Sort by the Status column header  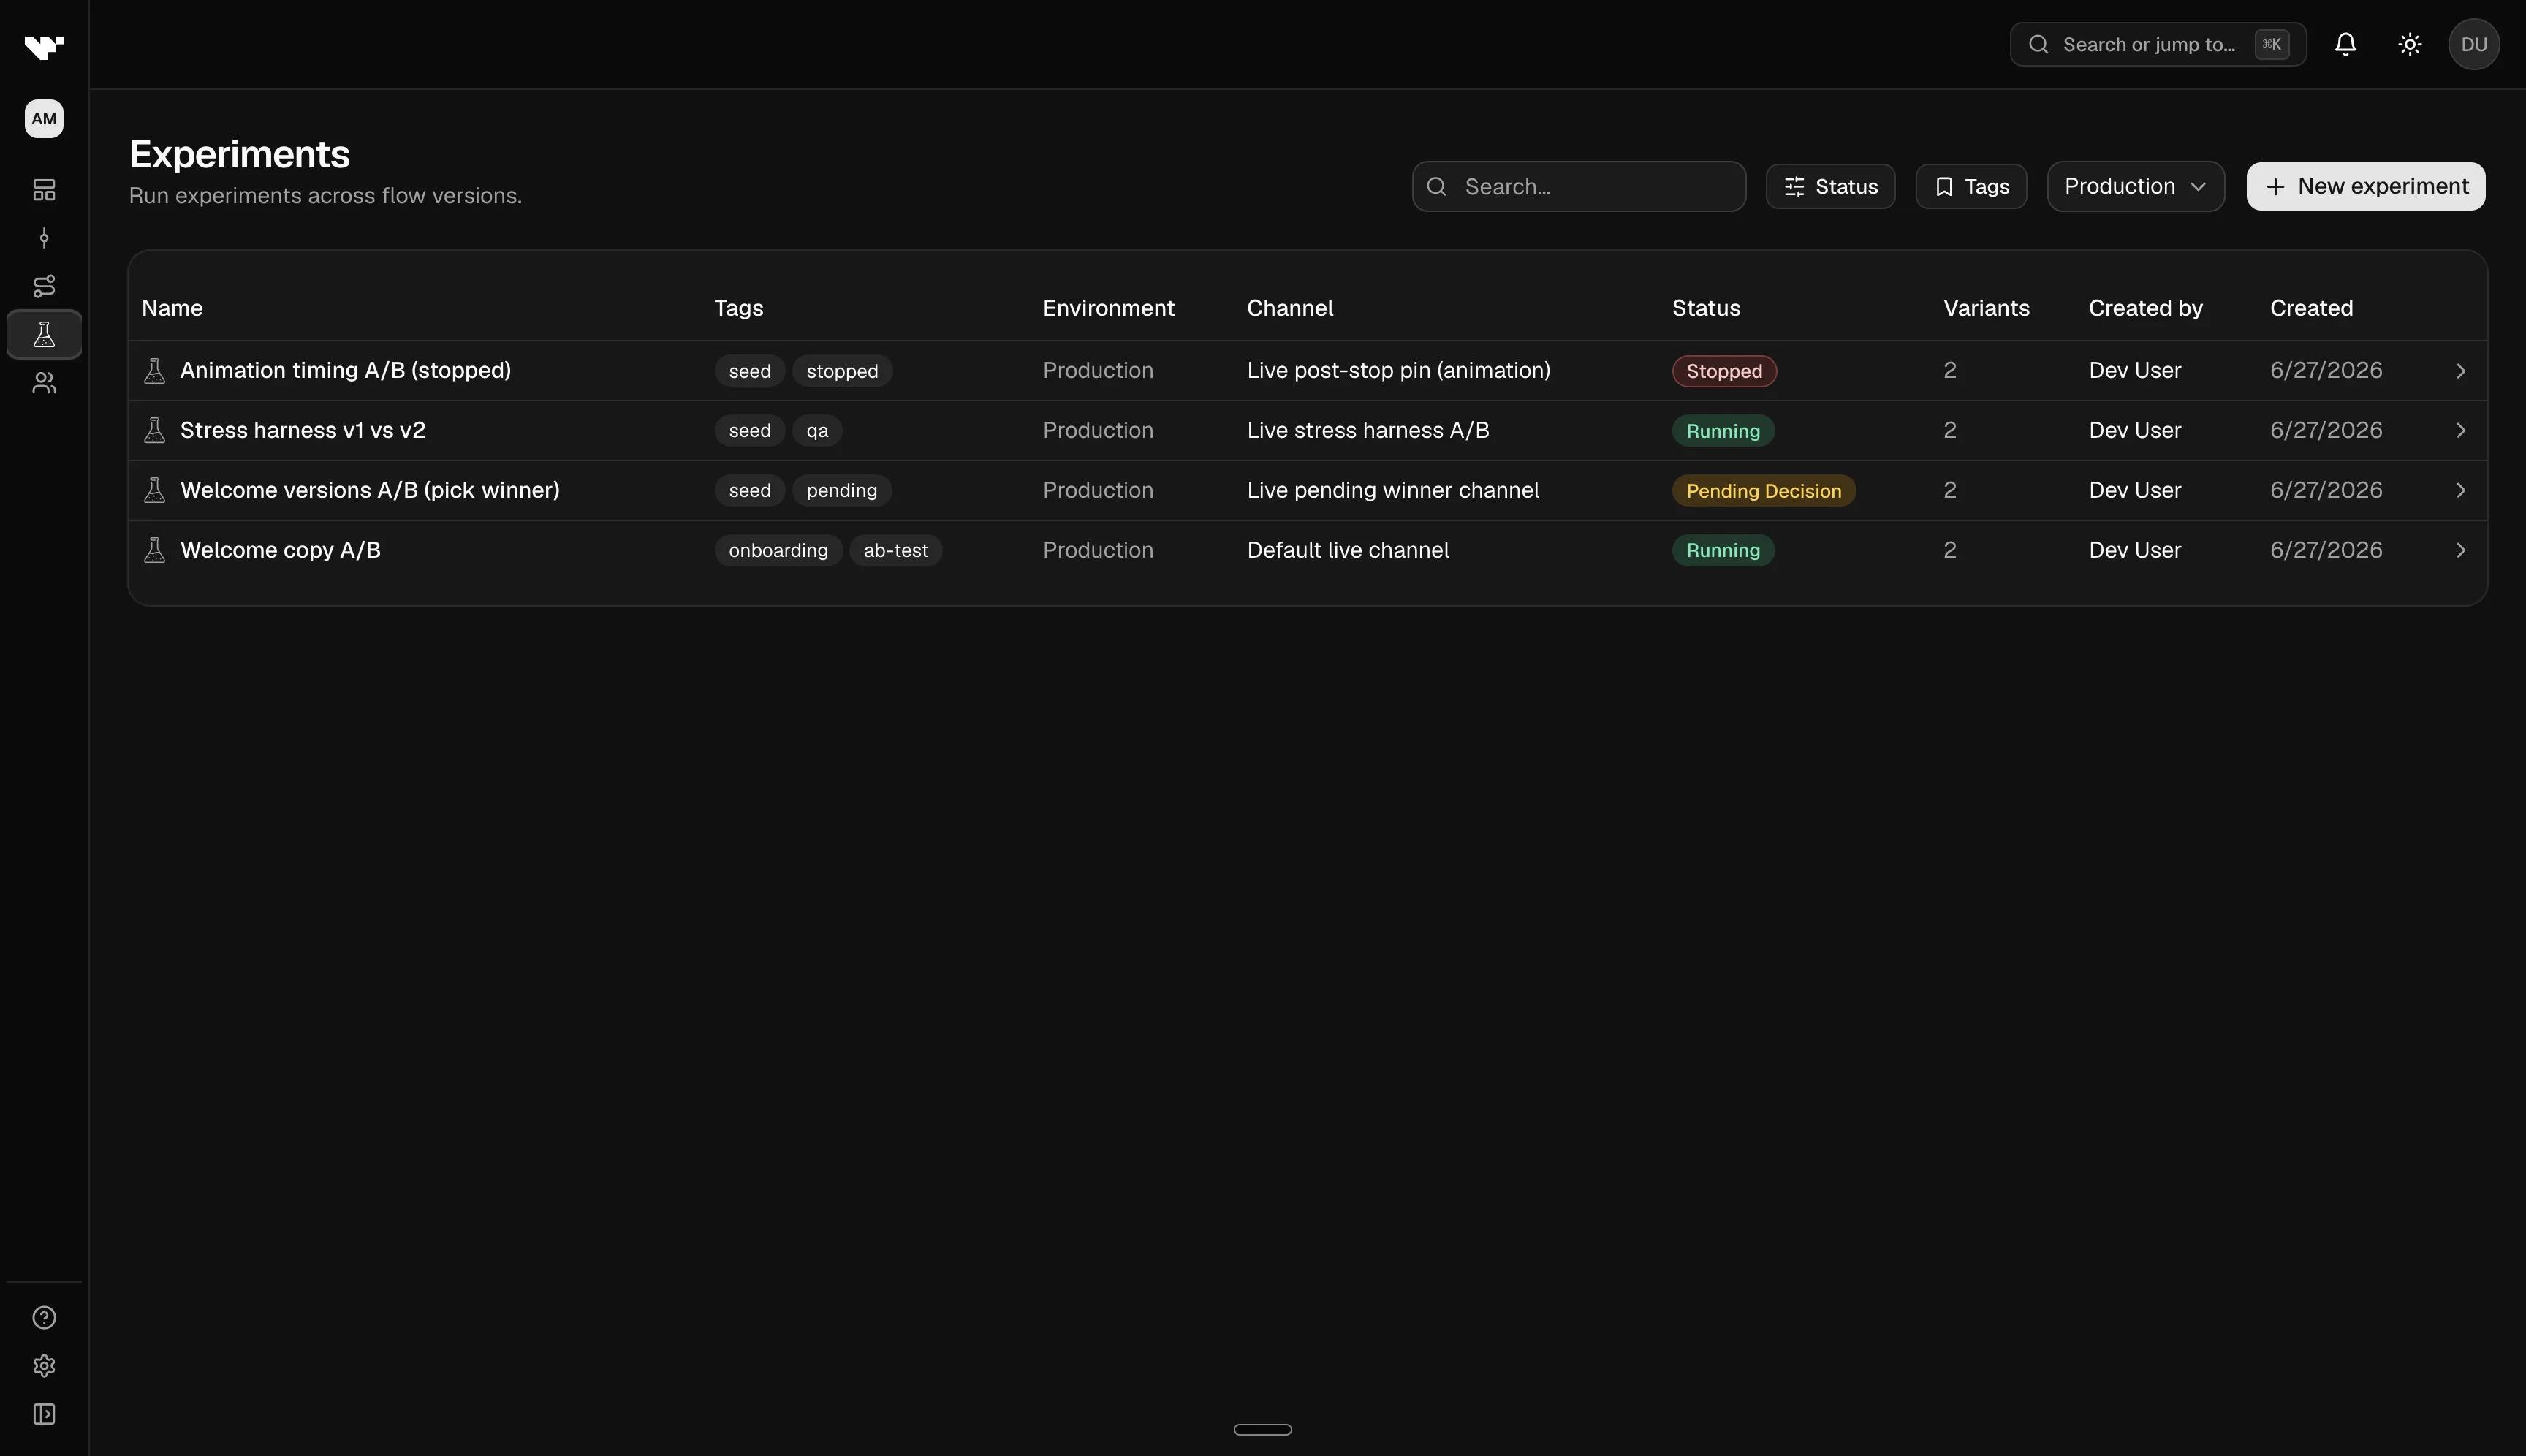(1706, 308)
